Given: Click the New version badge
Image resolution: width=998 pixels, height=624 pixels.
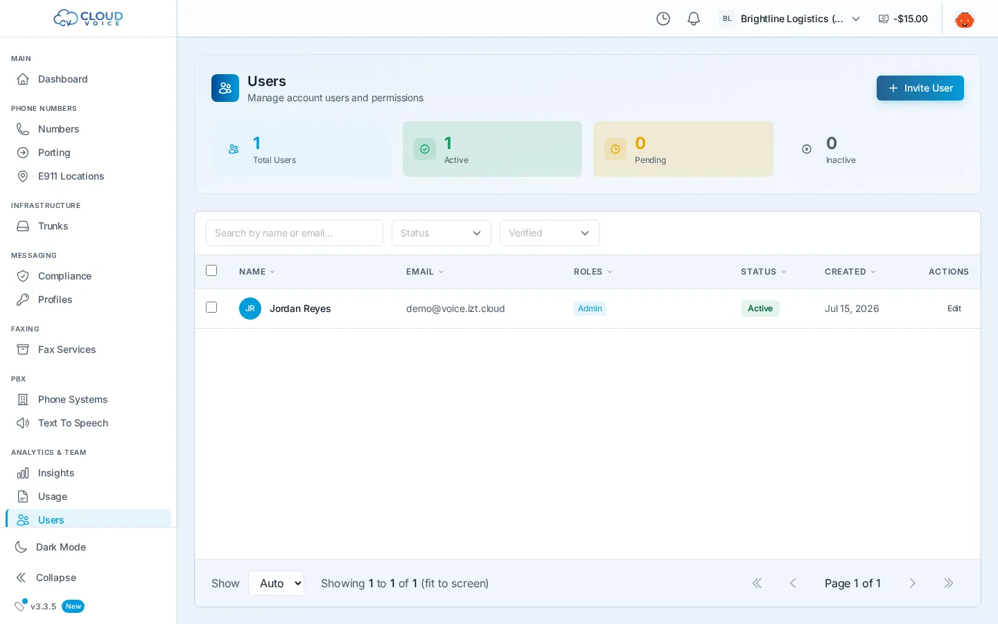Looking at the screenshot, I should point(73,606).
